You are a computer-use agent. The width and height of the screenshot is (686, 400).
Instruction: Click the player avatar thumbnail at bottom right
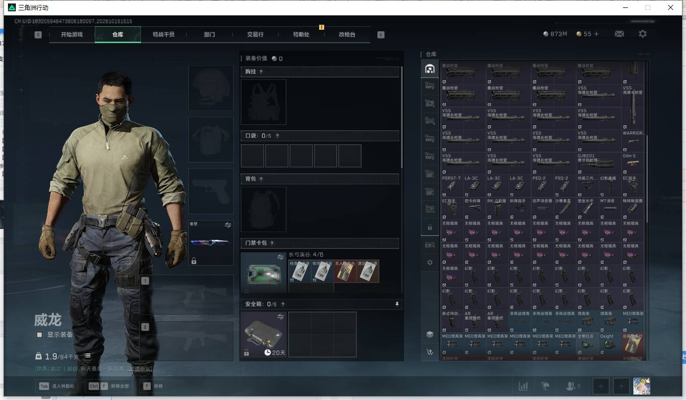point(641,386)
